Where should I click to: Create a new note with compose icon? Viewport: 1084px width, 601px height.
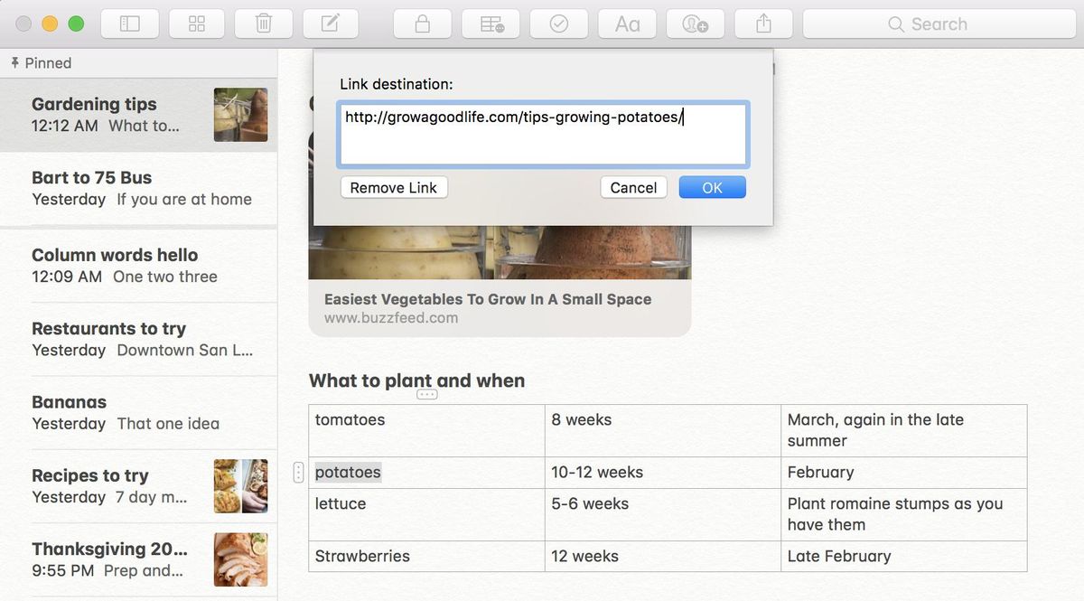[331, 24]
